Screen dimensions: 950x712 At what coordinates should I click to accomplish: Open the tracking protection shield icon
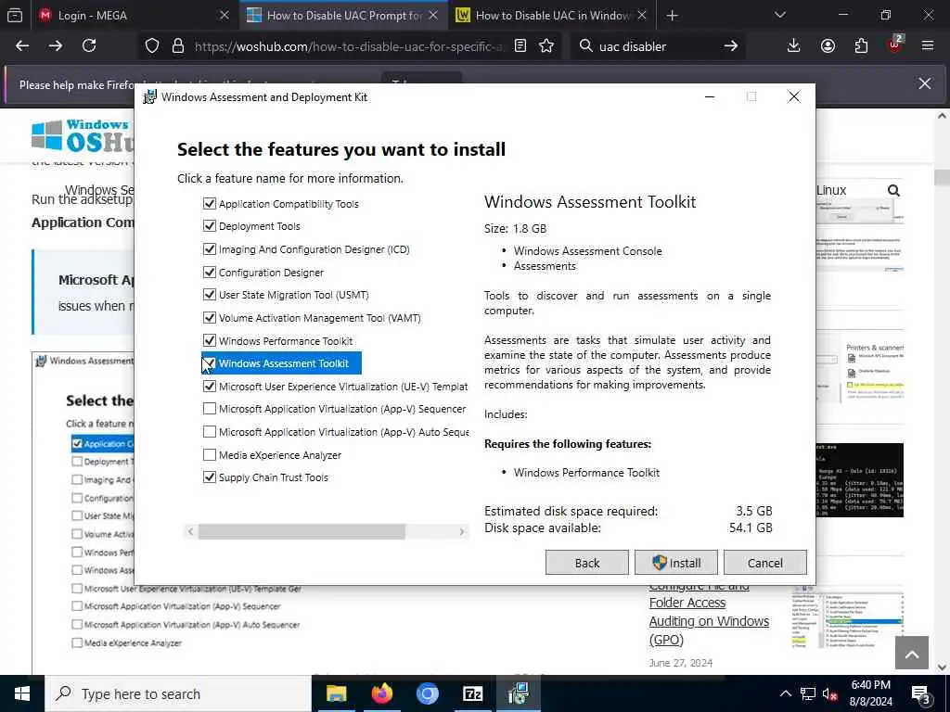(x=152, y=46)
